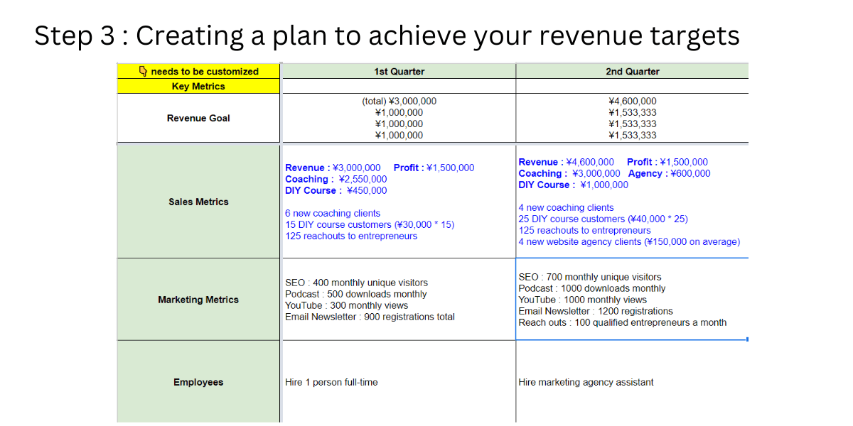This screenshot has width=853, height=426.
Task: Select the 'Revenue Goal' row label
Action: [199, 119]
